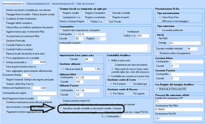
Task: Enable Stampa anonima registri IVA
Action: 61,101
